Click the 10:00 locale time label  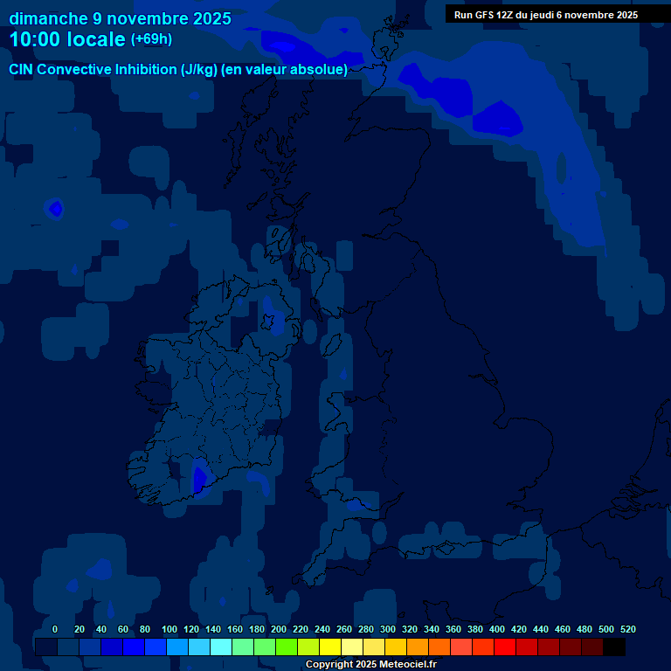[x=67, y=39]
